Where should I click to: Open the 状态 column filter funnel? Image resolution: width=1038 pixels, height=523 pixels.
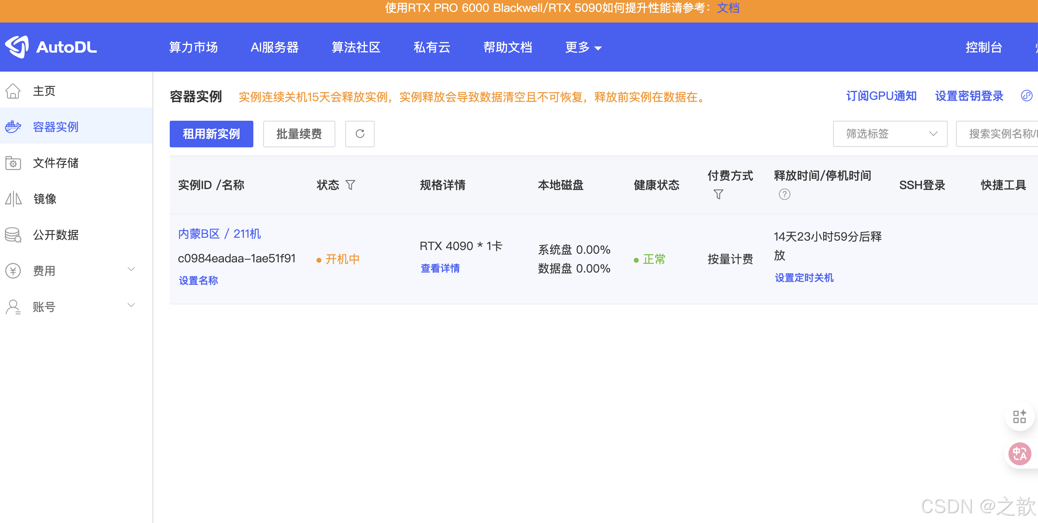click(x=351, y=185)
